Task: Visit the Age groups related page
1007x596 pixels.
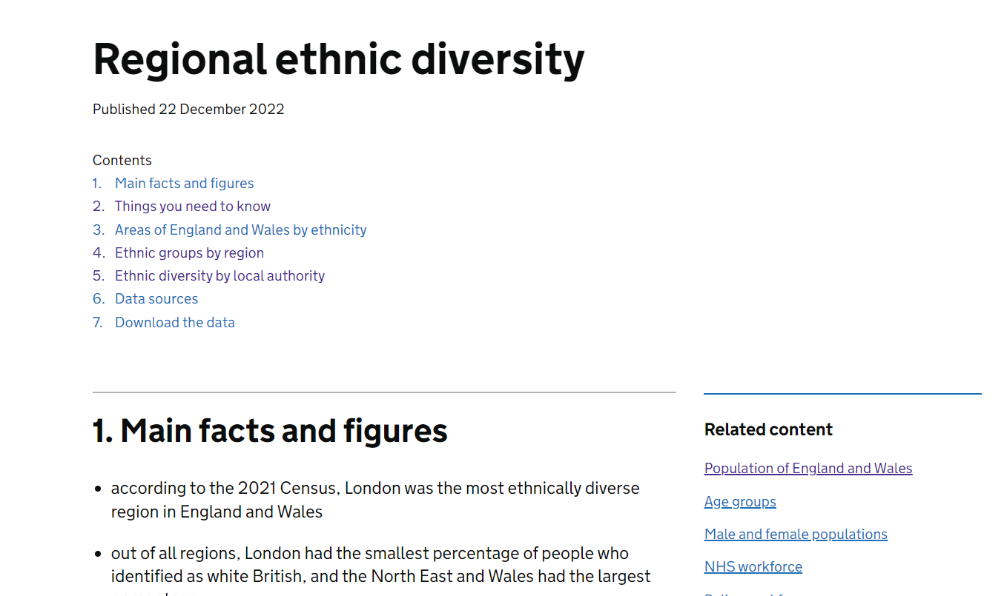Action: (739, 502)
